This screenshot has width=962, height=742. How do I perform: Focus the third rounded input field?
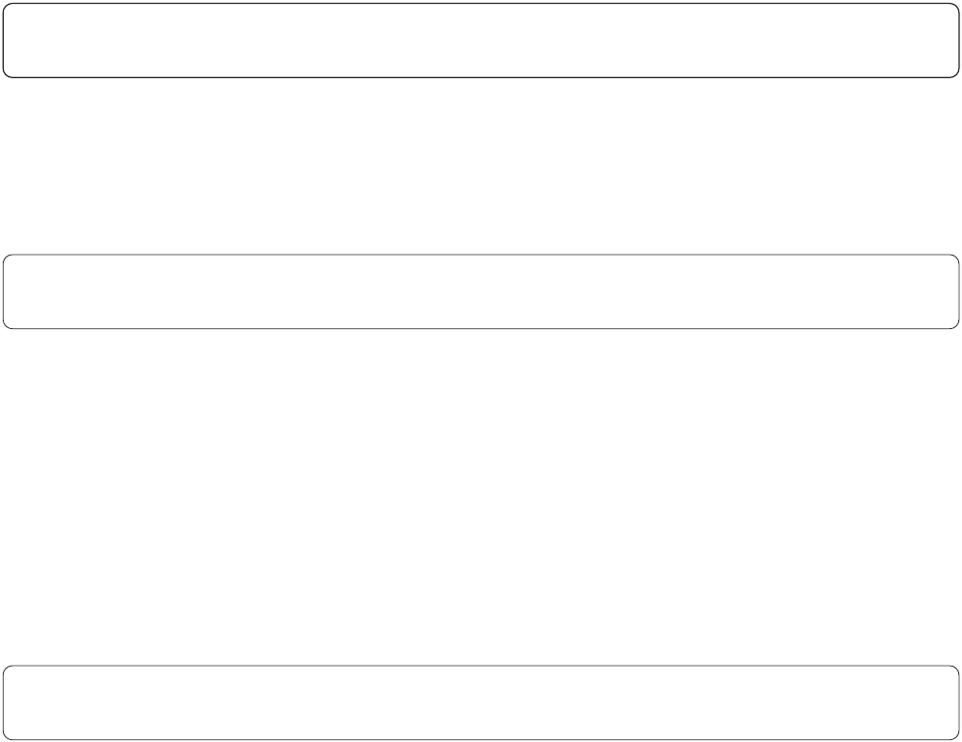[481, 703]
